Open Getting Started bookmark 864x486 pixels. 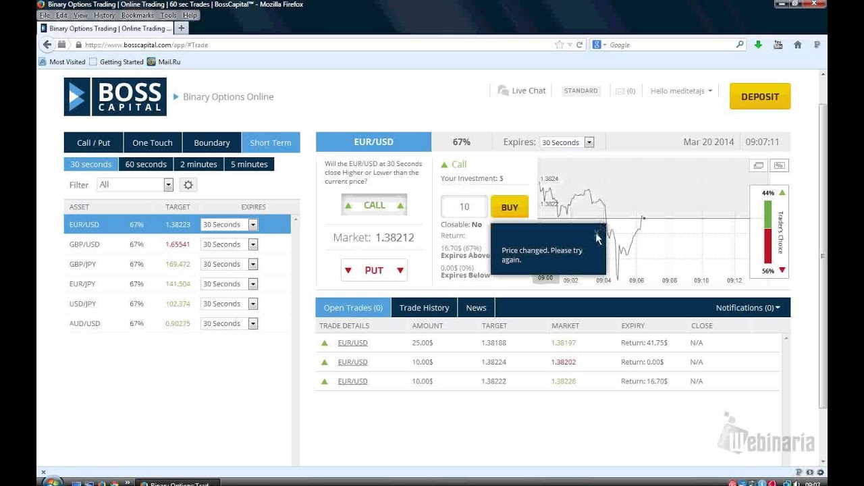pyautogui.click(x=116, y=61)
